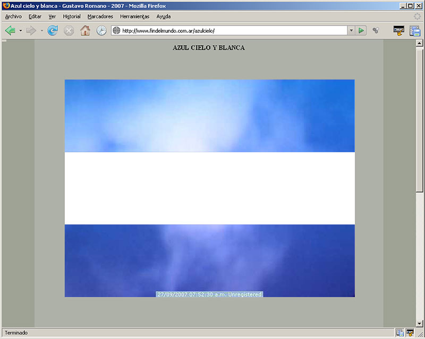This screenshot has height=339, width=425.
Task: Close the Firefox window
Action: (419, 6)
